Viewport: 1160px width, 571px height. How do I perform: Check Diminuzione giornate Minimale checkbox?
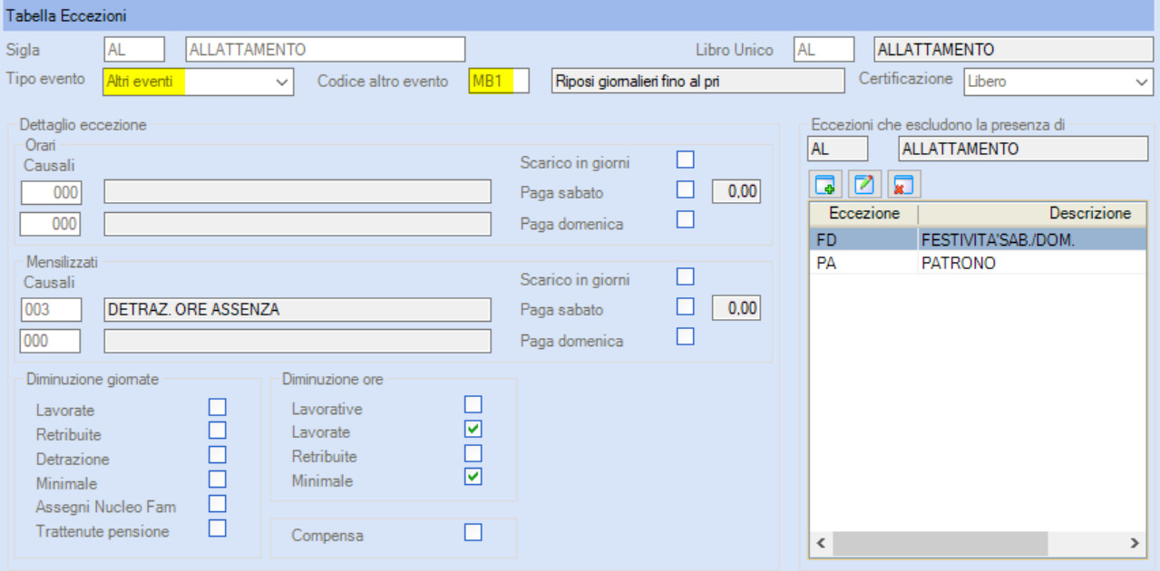pyautogui.click(x=218, y=479)
